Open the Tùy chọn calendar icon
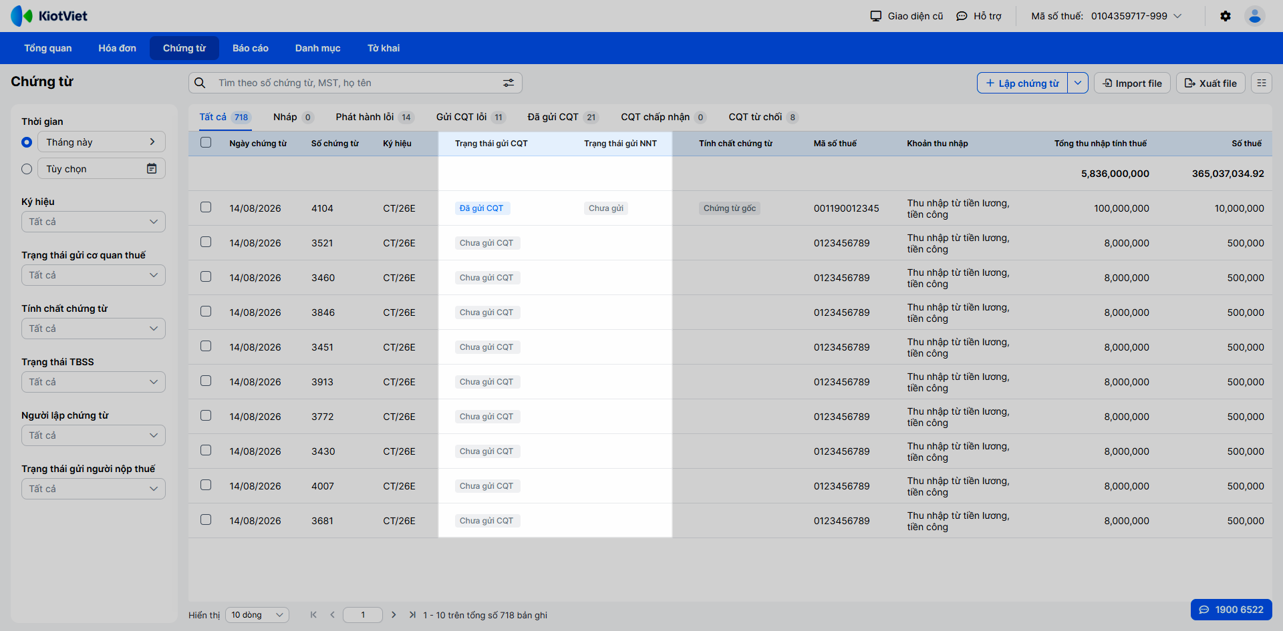The image size is (1283, 631). tap(152, 169)
